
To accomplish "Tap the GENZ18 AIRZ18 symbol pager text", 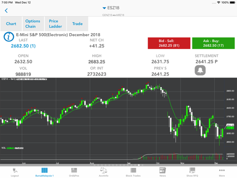I will point(113,15).
